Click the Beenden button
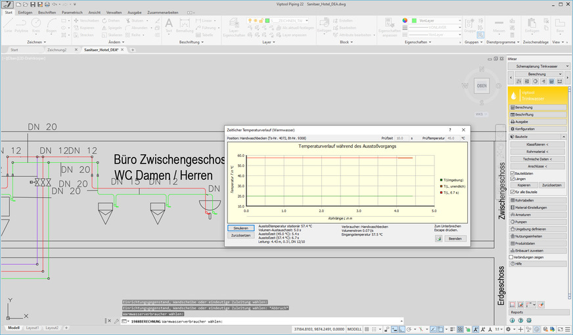The image size is (573, 335). 455,238
